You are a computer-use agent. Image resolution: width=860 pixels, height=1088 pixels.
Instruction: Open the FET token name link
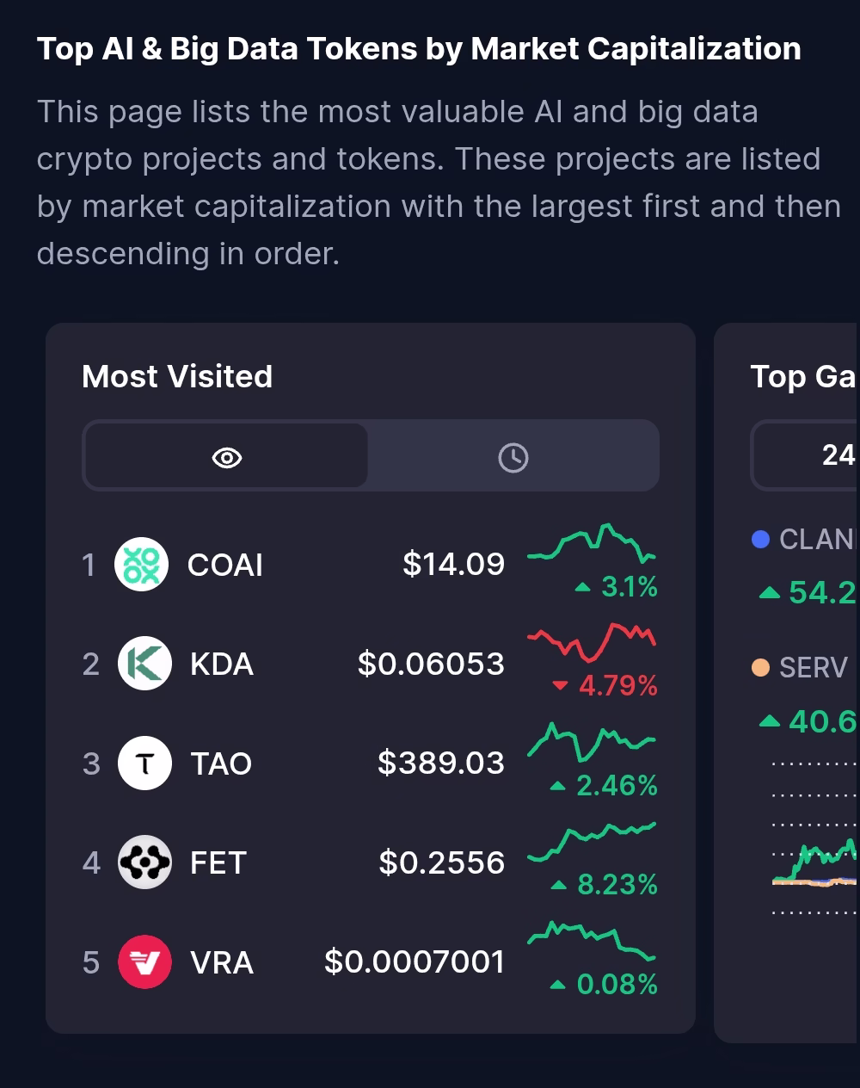[218, 863]
